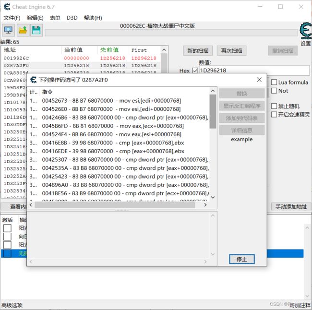Toggle the 开启变速精灵 checkbox
This screenshot has width=312, height=310.
274,114
